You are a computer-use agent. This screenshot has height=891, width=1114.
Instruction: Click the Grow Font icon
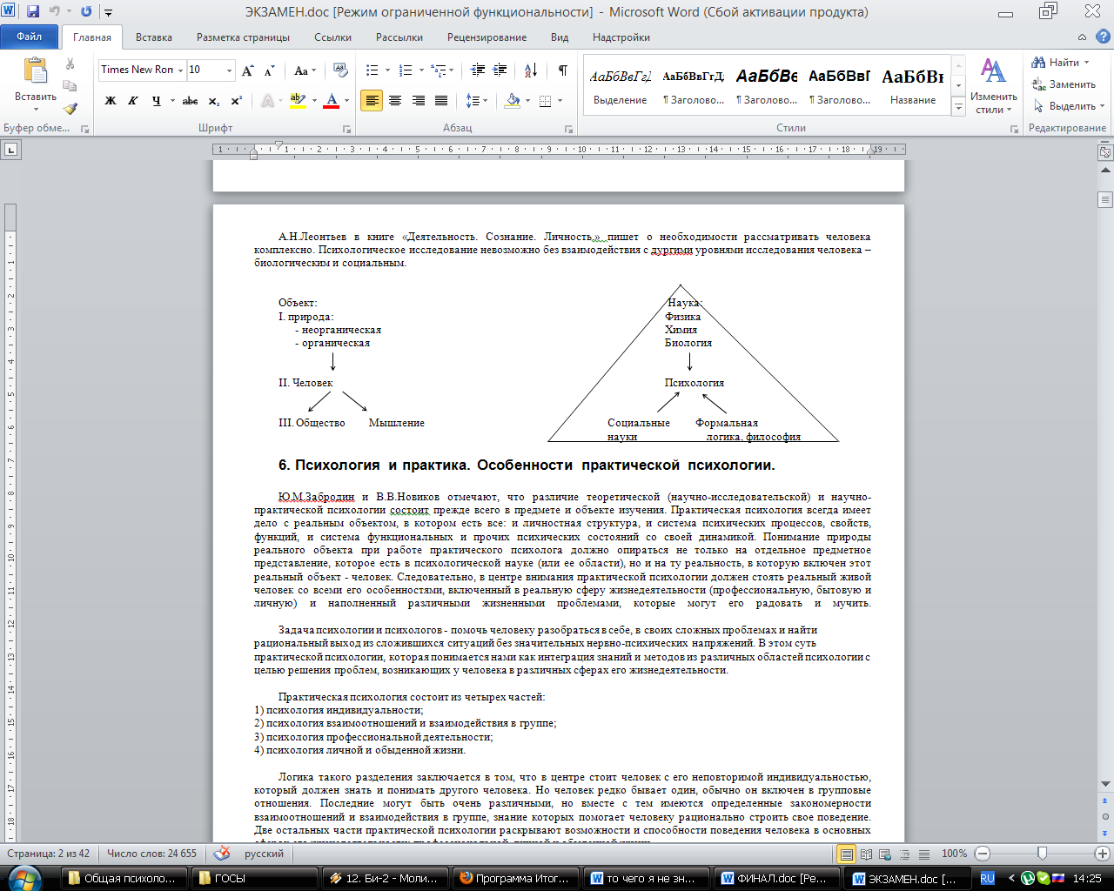tap(248, 70)
